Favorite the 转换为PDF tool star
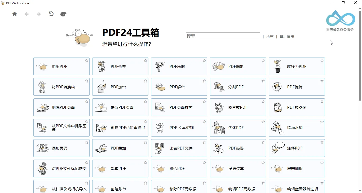This screenshot has width=362, height=193. pos(322,61)
